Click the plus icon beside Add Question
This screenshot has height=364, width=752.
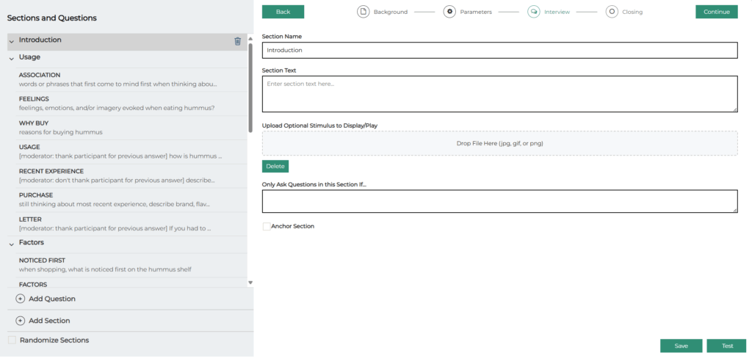(20, 299)
